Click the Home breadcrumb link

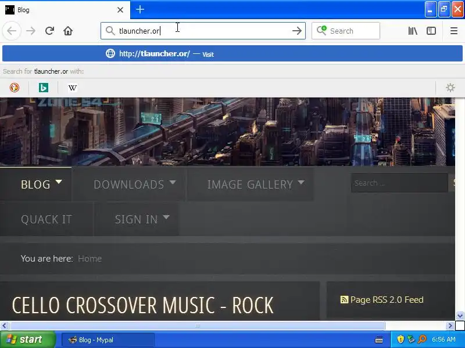(x=90, y=259)
